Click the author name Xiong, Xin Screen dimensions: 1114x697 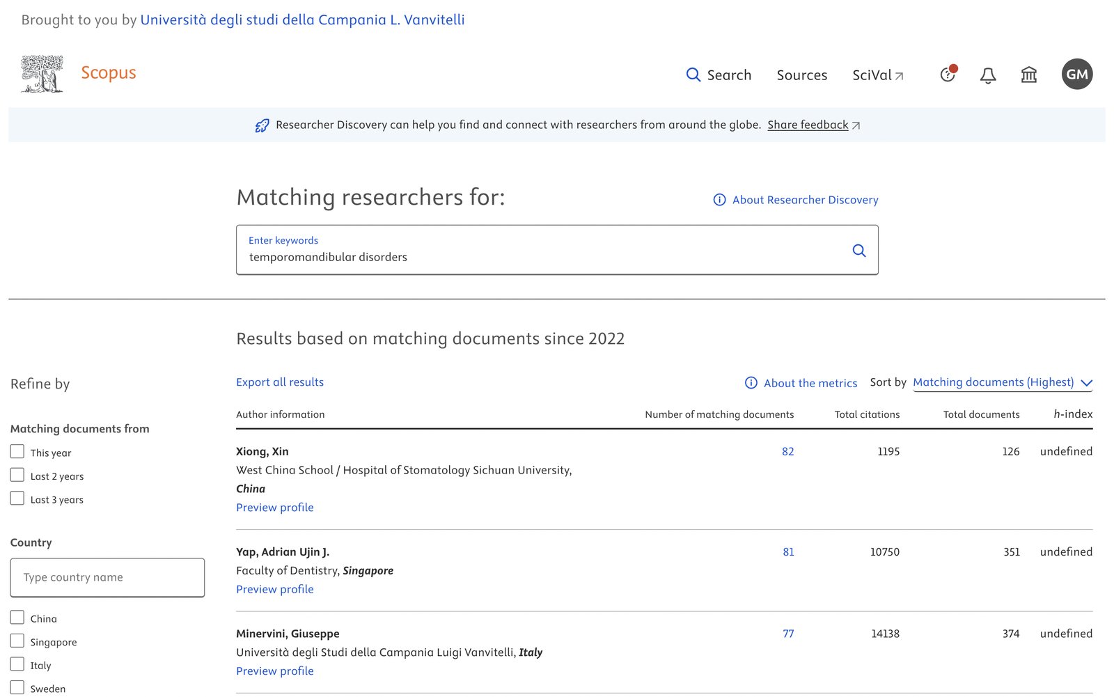coord(262,451)
